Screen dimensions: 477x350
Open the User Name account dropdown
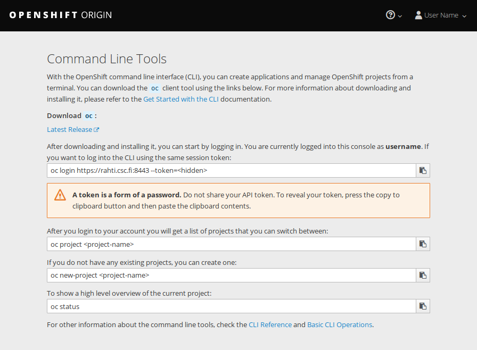[440, 15]
